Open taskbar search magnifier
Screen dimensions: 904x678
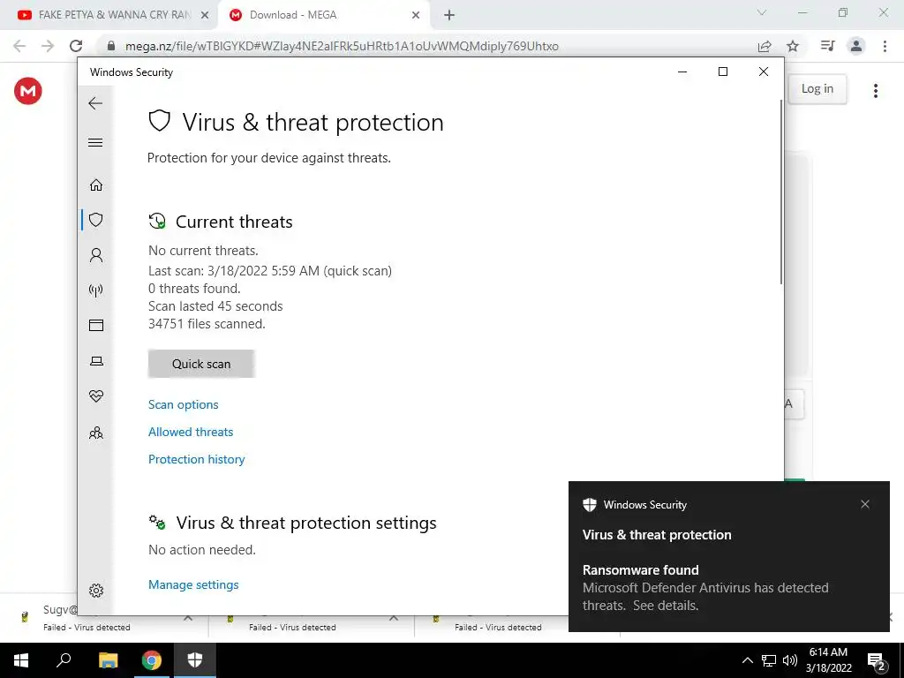coord(64,660)
